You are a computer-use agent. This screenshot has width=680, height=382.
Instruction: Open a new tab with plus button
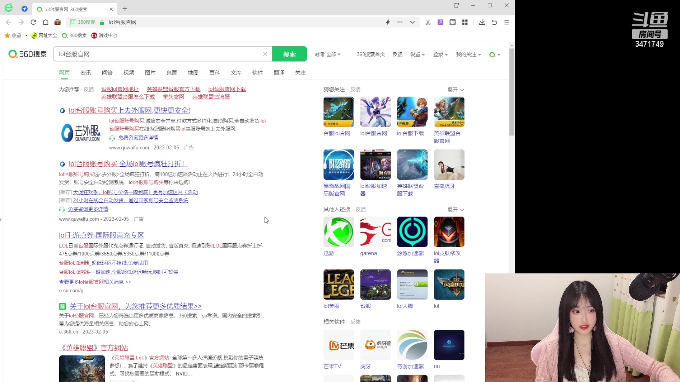pos(125,9)
